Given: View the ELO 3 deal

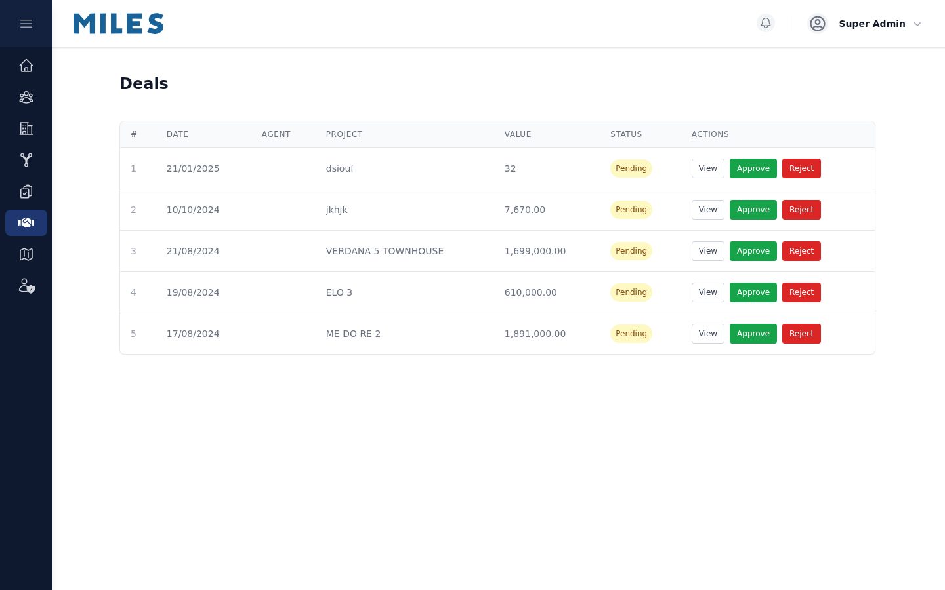Looking at the screenshot, I should pyautogui.click(x=708, y=292).
